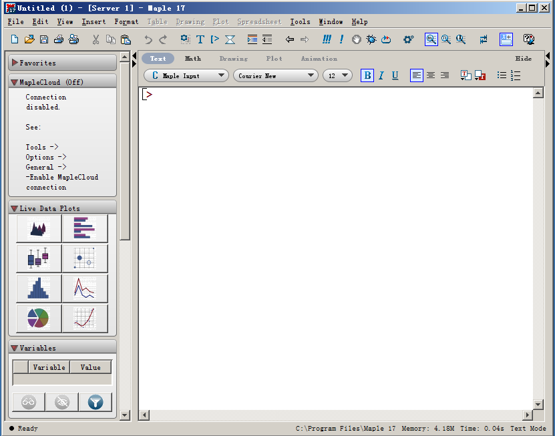Viewport: 555px width, 436px height.
Task: Align text left
Action: coord(417,75)
